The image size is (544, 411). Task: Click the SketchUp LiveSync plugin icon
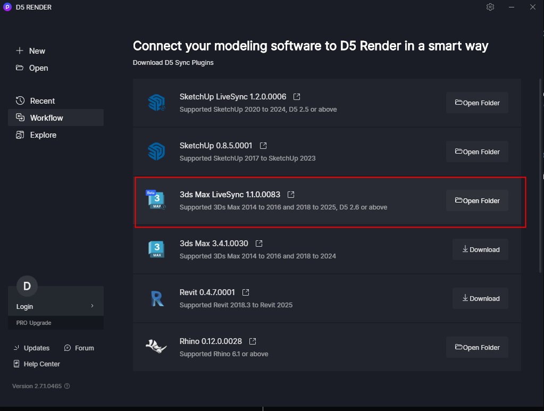tap(156, 102)
